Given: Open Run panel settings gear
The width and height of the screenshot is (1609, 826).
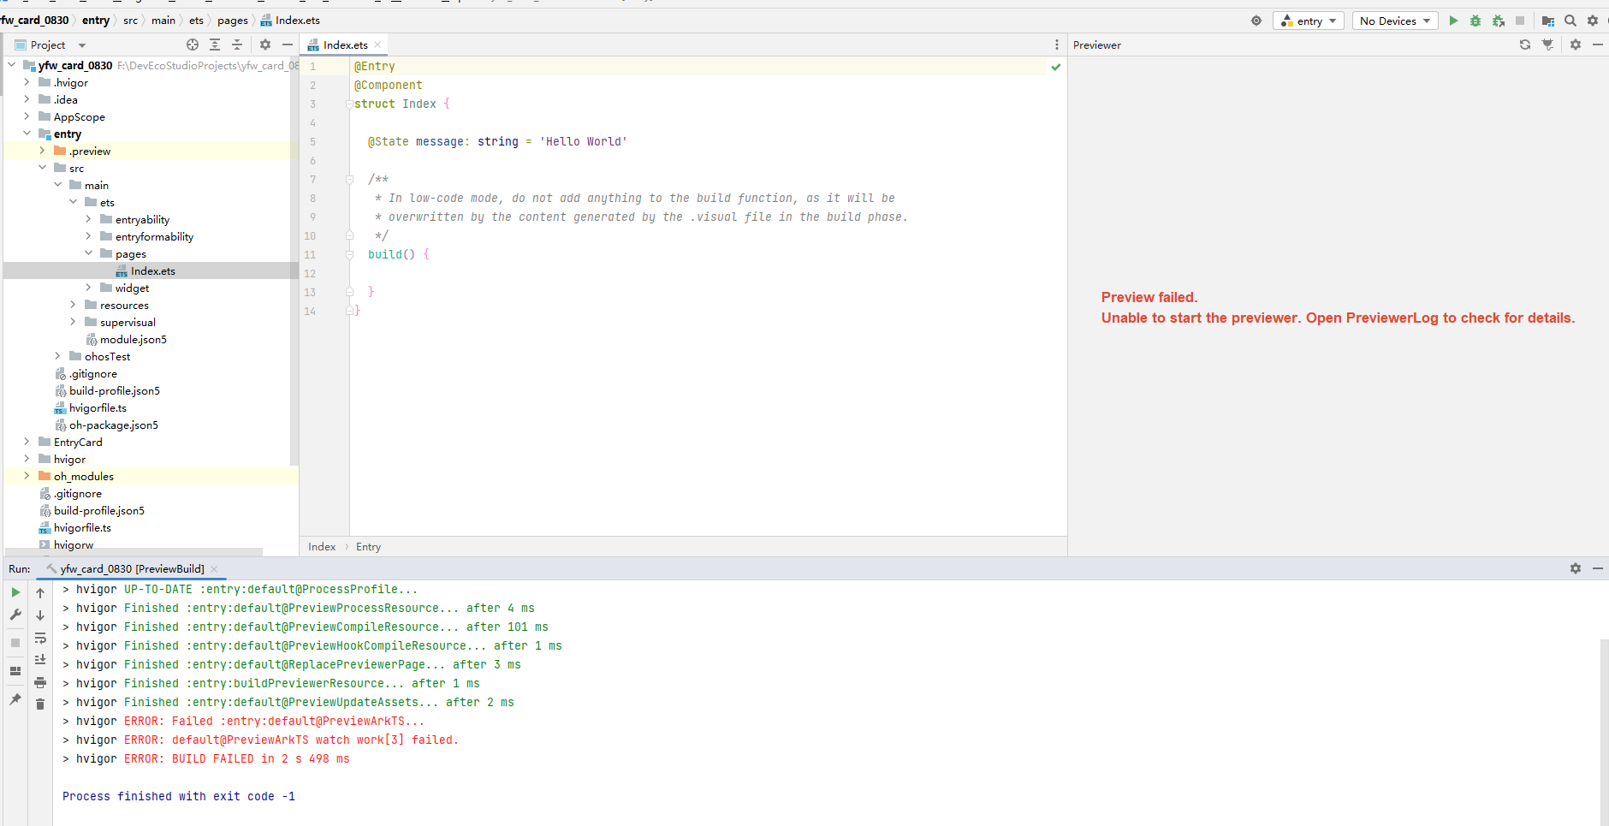Looking at the screenshot, I should (1576, 568).
